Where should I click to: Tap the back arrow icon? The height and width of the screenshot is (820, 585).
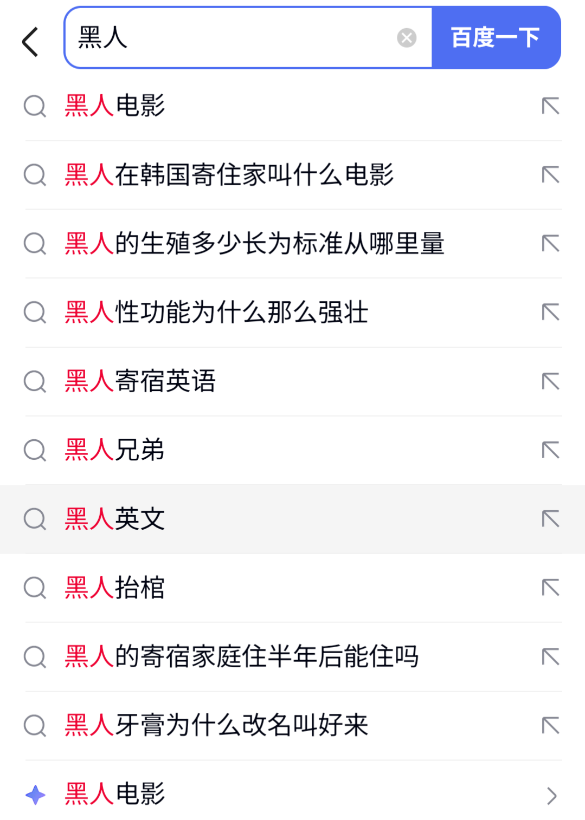click(x=30, y=42)
